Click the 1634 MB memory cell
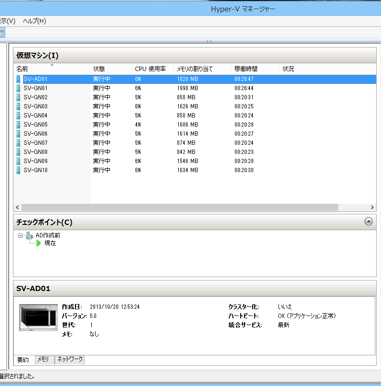Screen dimensions: 381x386 (x=188, y=170)
